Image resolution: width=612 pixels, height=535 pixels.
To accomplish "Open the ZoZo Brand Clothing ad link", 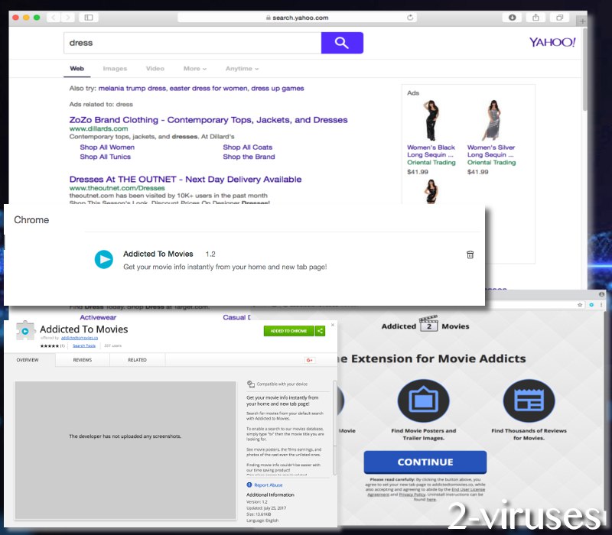I will pyautogui.click(x=208, y=120).
